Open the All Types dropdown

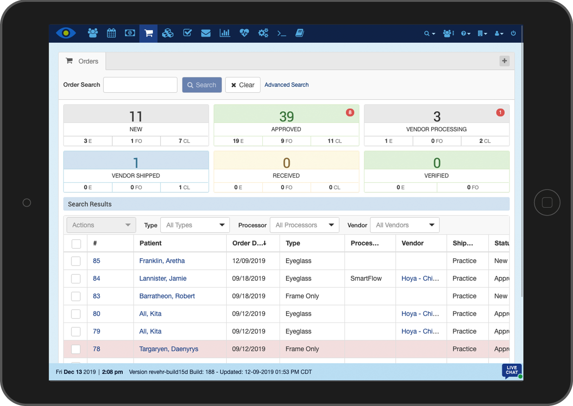coord(195,225)
